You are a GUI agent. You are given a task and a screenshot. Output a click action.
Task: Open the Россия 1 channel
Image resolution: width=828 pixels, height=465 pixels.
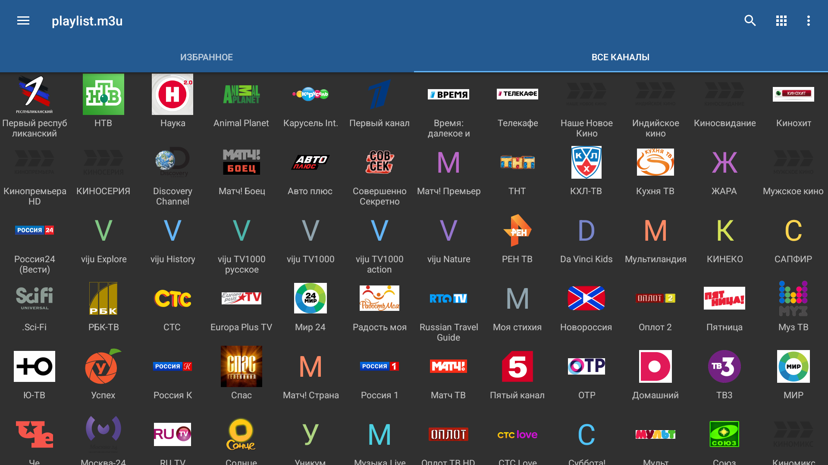(379, 366)
